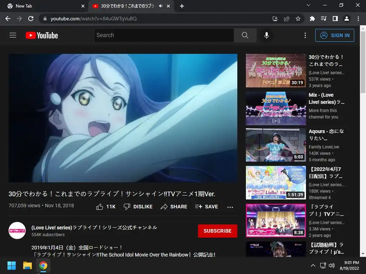Open the channel avatar
366x274 pixels.
tap(17, 230)
